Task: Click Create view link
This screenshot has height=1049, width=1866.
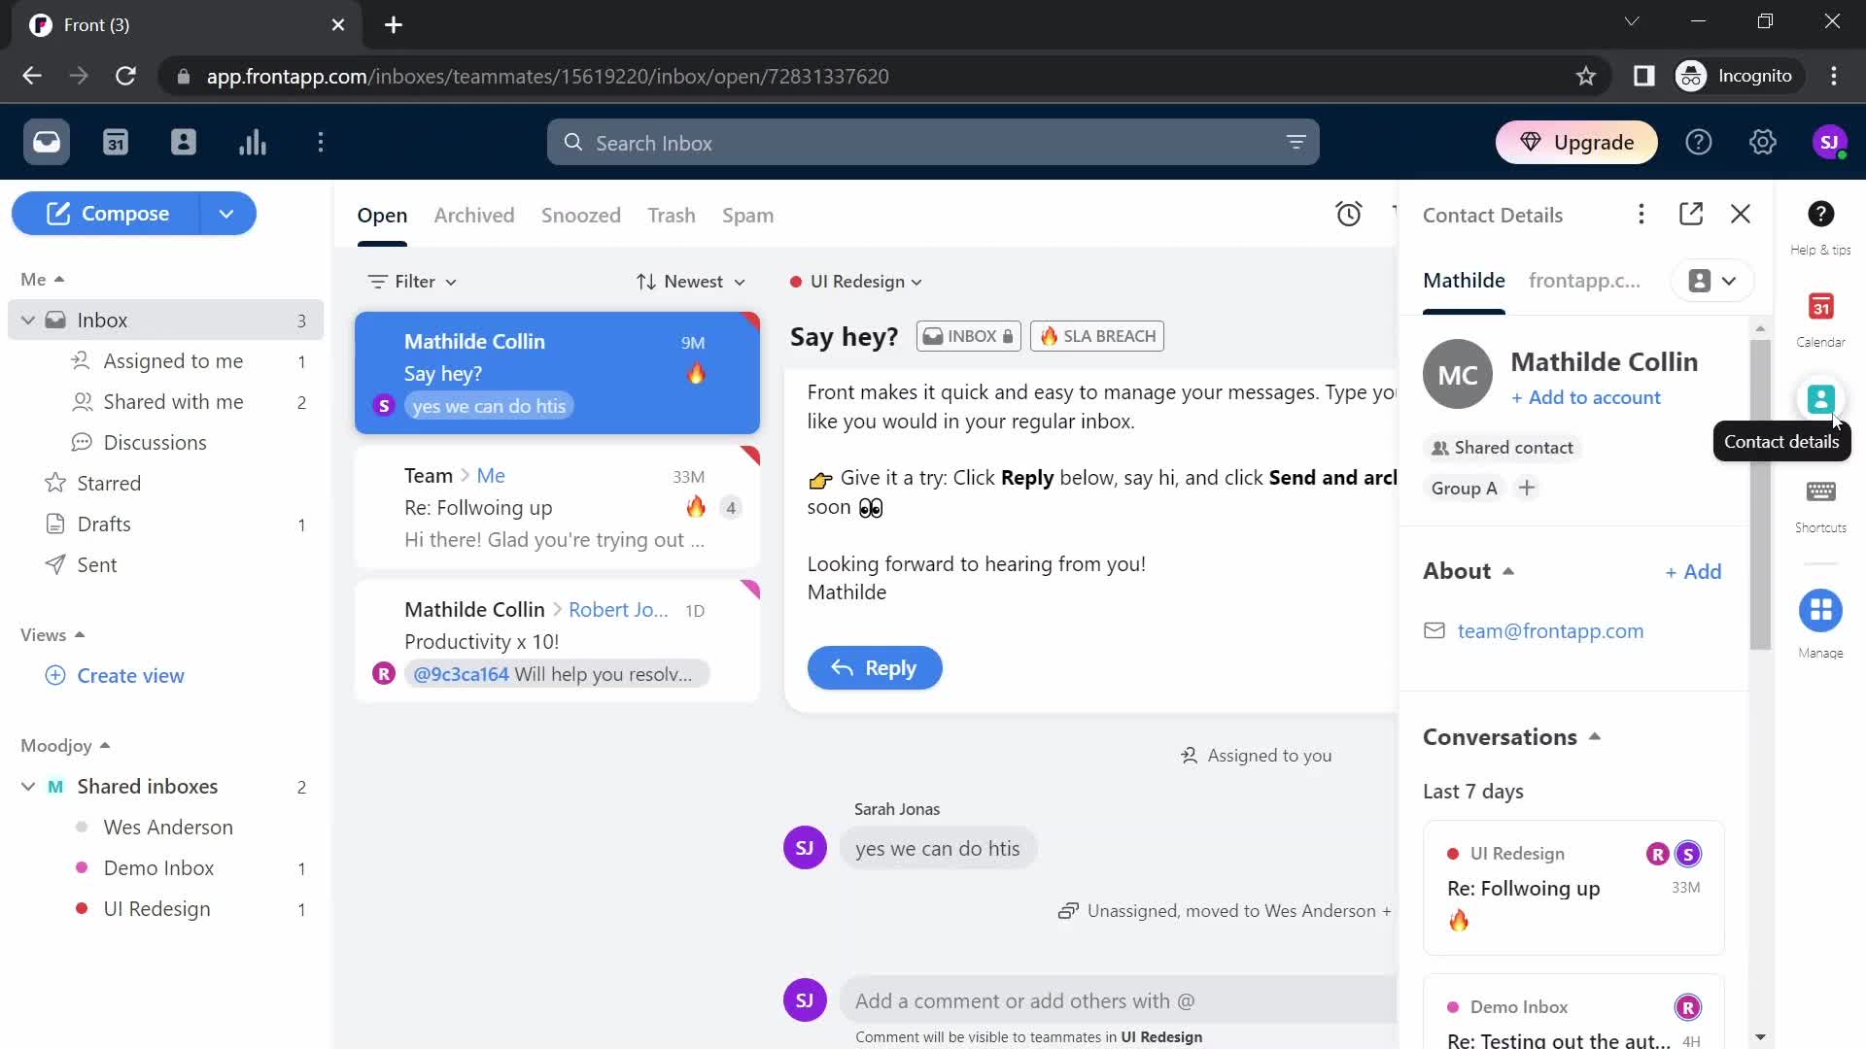Action: 115,676
